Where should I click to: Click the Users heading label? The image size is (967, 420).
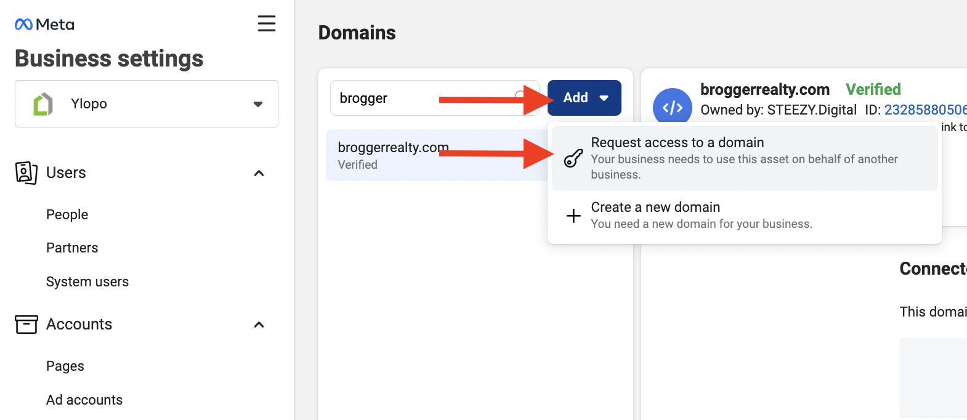[x=66, y=173]
